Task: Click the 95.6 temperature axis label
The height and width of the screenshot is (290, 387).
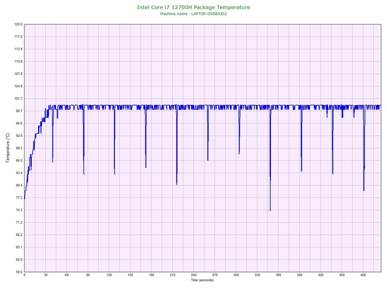Action: coord(19,124)
